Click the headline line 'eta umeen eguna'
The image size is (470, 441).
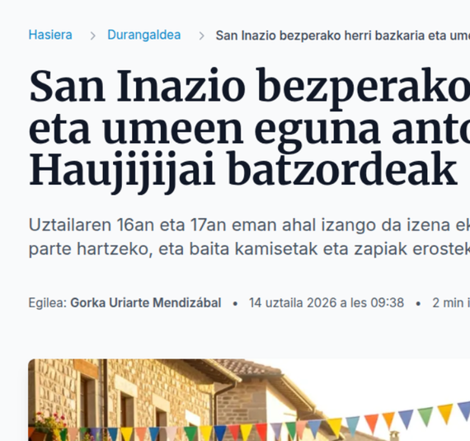[249, 130]
